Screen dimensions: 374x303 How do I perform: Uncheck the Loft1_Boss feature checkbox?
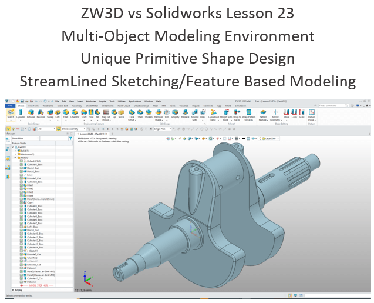pos(21,227)
